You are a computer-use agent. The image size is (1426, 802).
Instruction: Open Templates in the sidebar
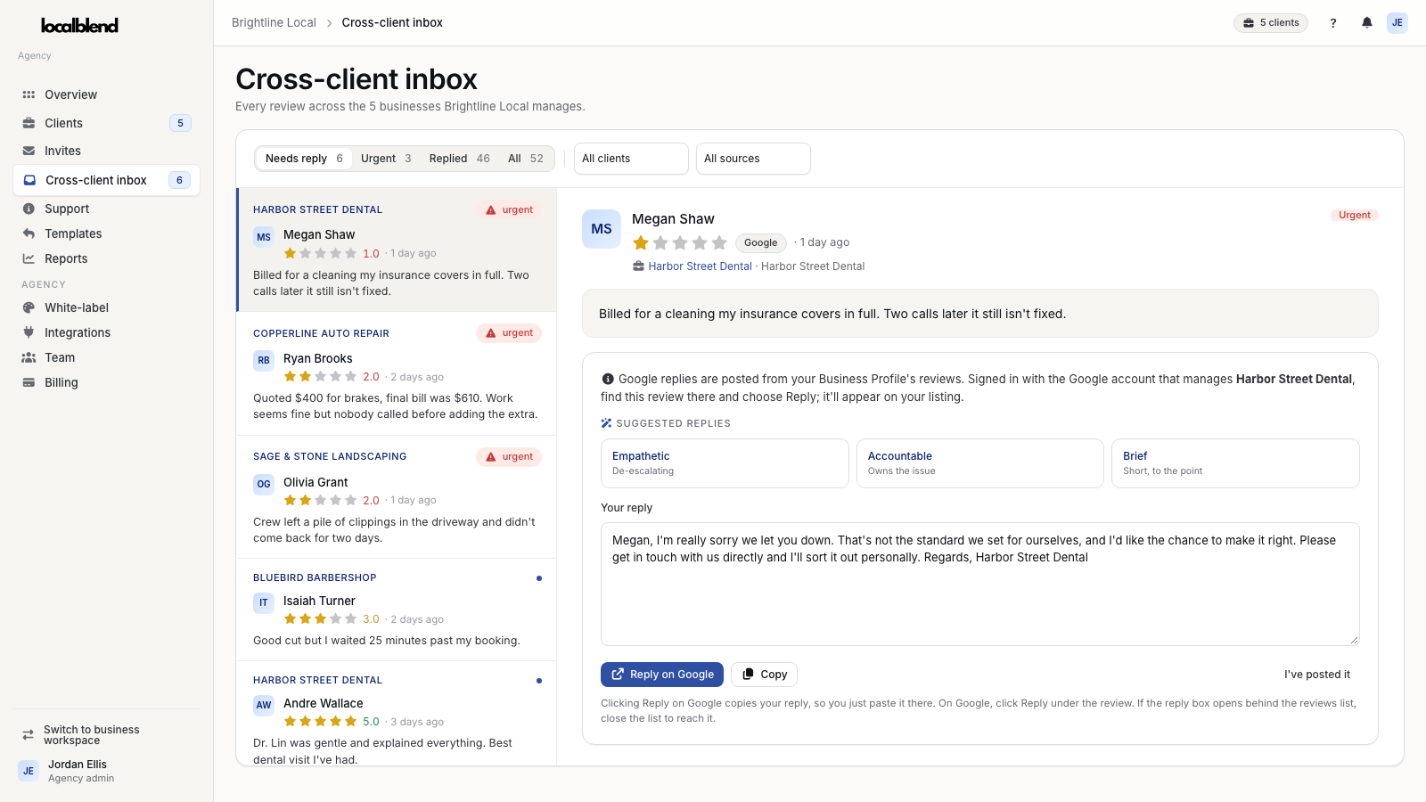(x=106, y=233)
